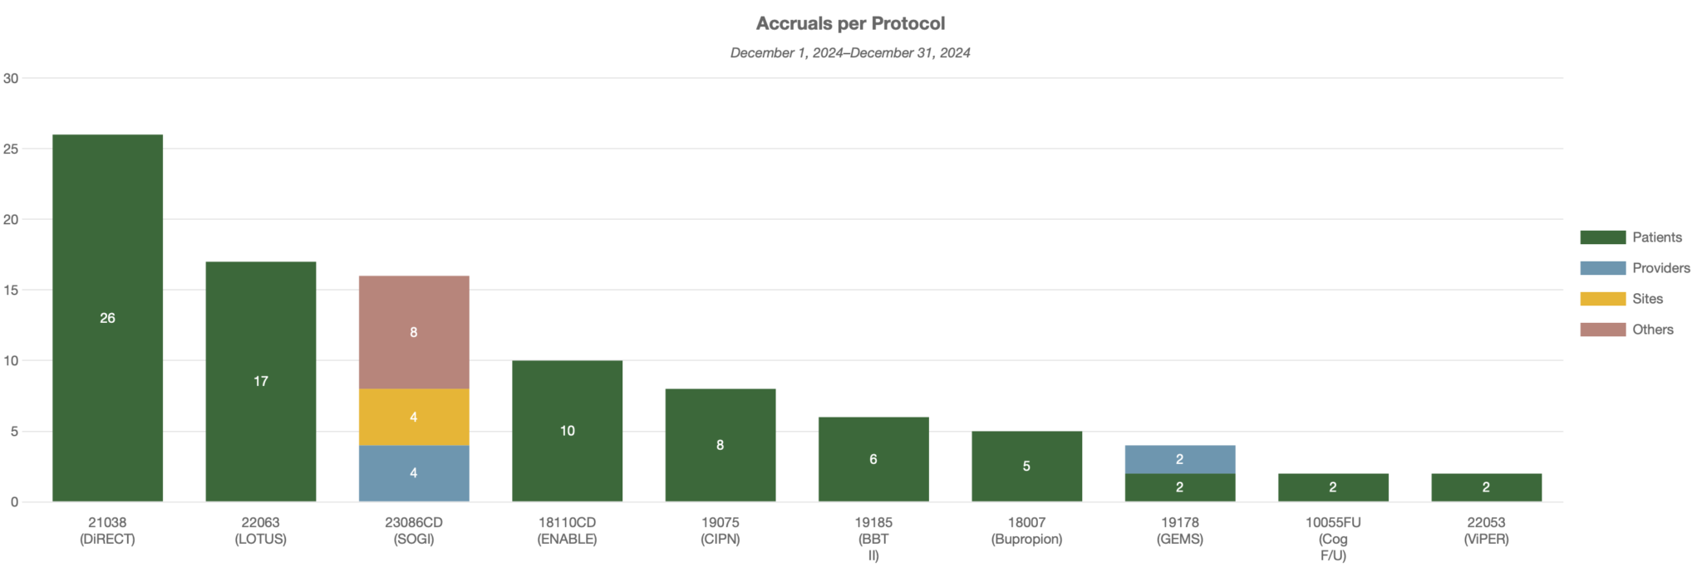The image size is (1702, 567).
Task: Click the blue Providers segment of GEMS bar
Action: [1179, 459]
